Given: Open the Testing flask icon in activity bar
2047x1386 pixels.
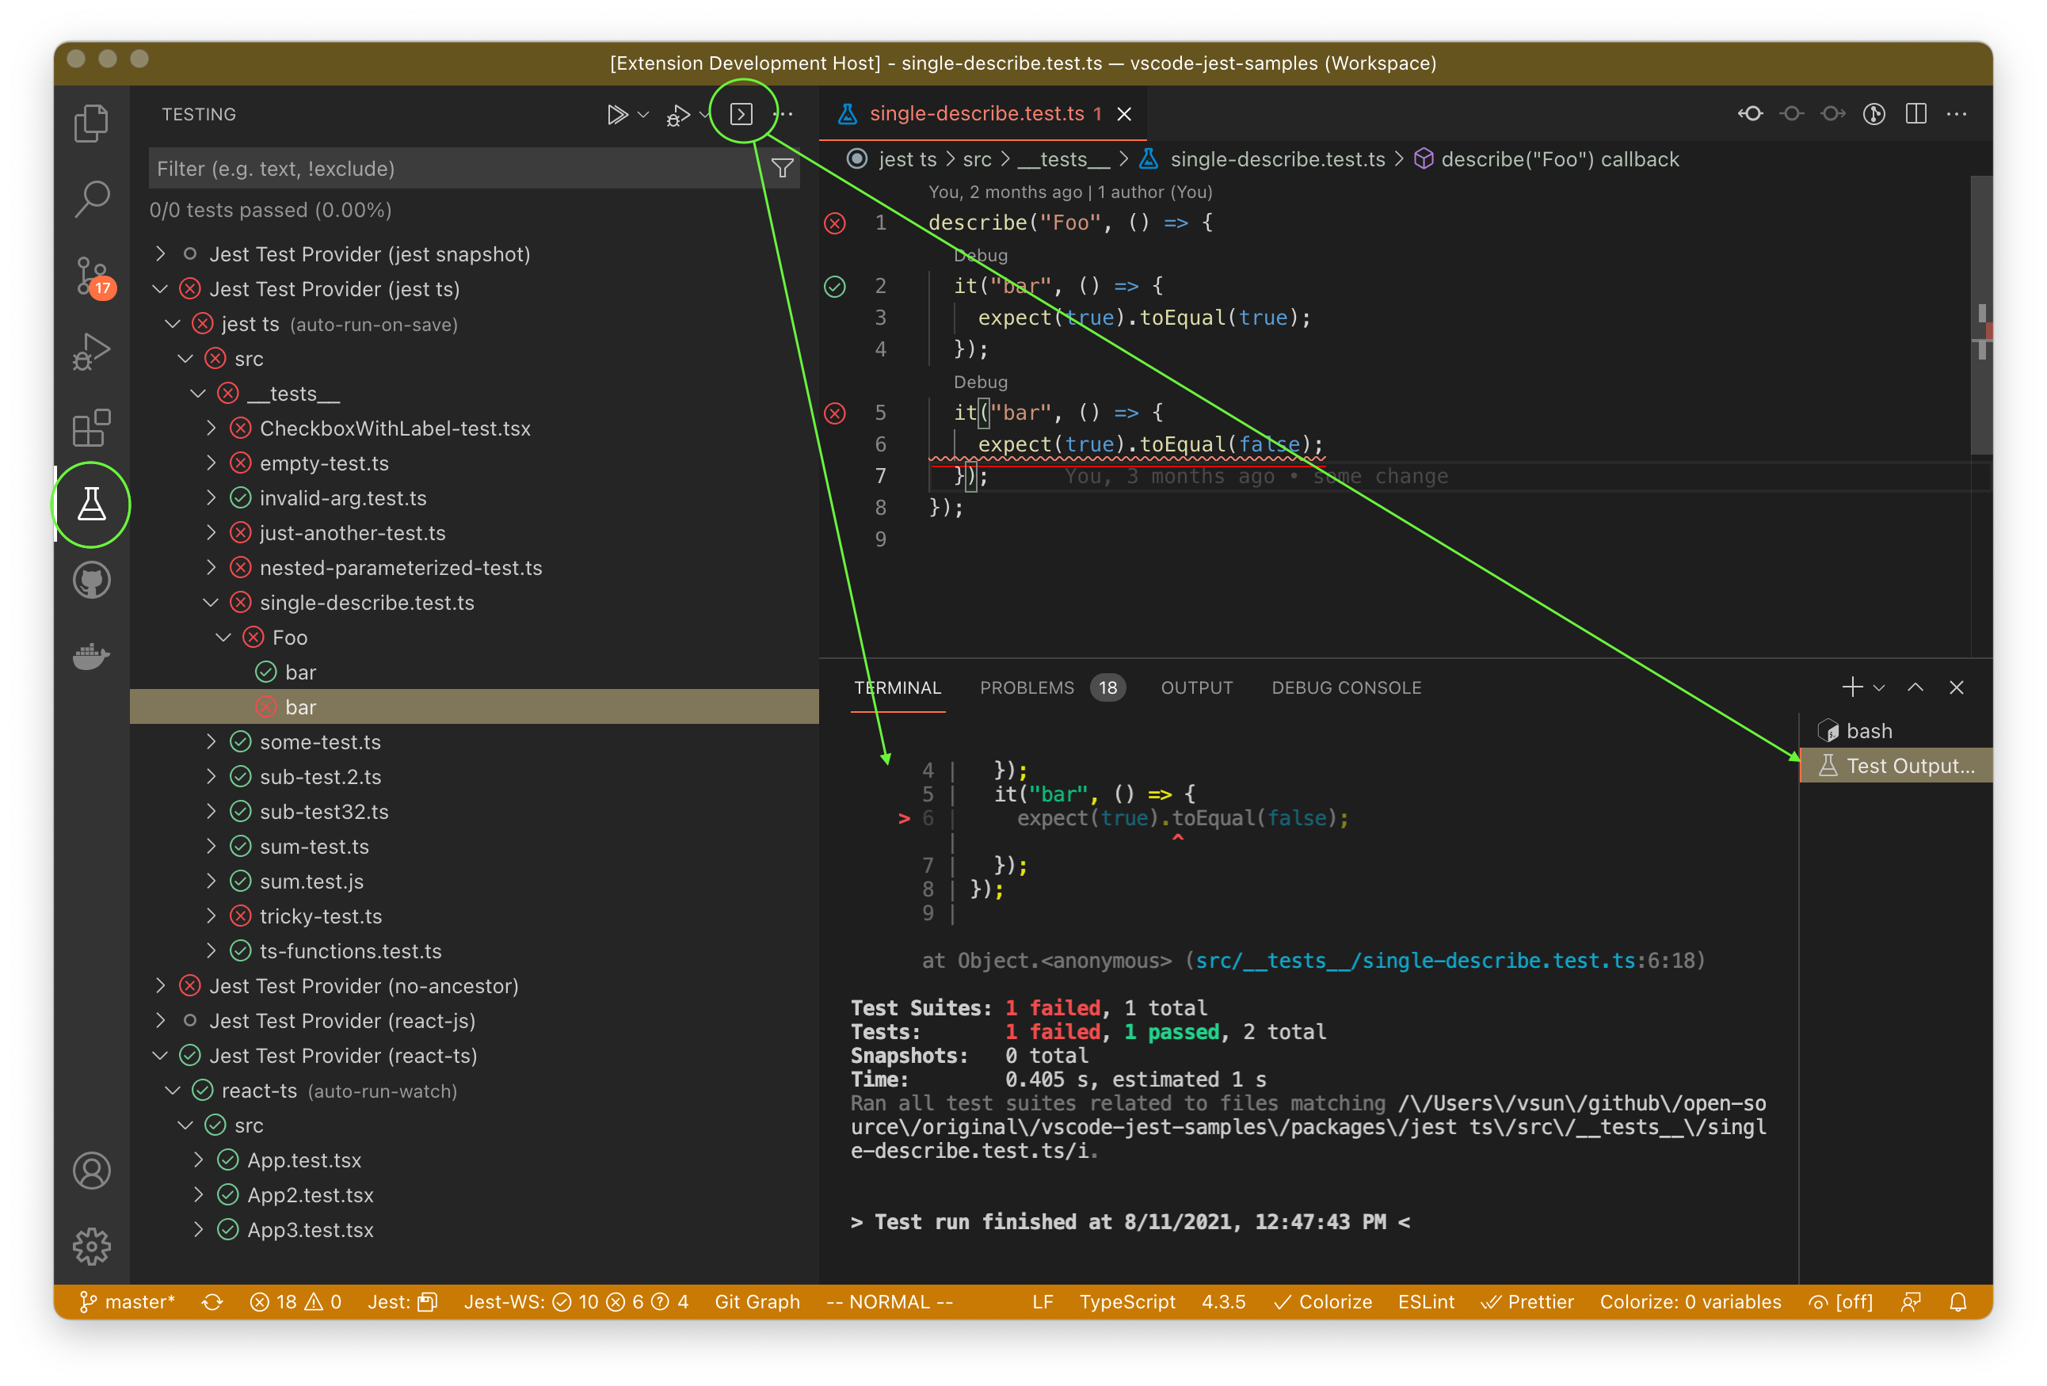Looking at the screenshot, I should pos(92,505).
